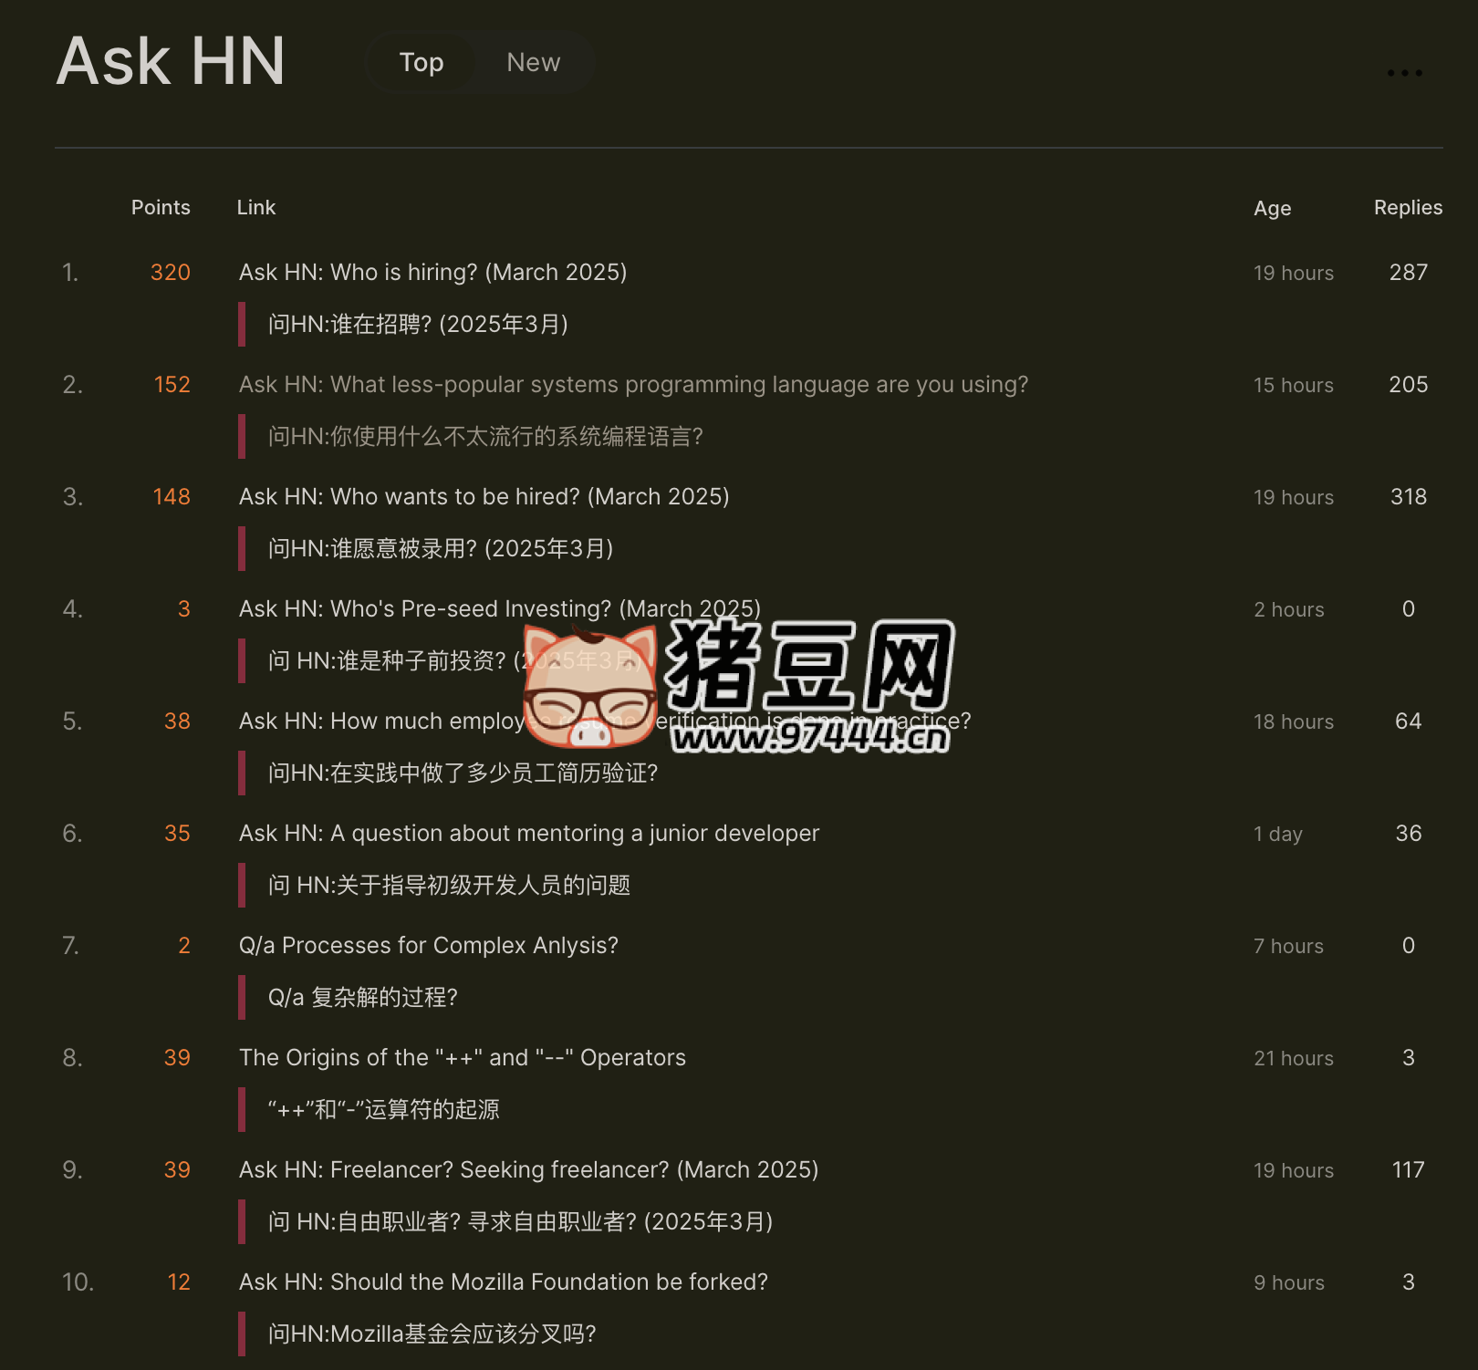This screenshot has width=1478, height=1370.
Task: Open 'Freelancer? Seeking freelancer?' post
Action: point(528,1169)
